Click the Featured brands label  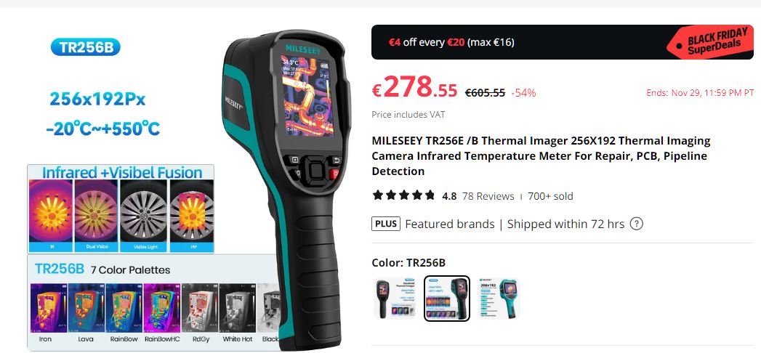(449, 224)
